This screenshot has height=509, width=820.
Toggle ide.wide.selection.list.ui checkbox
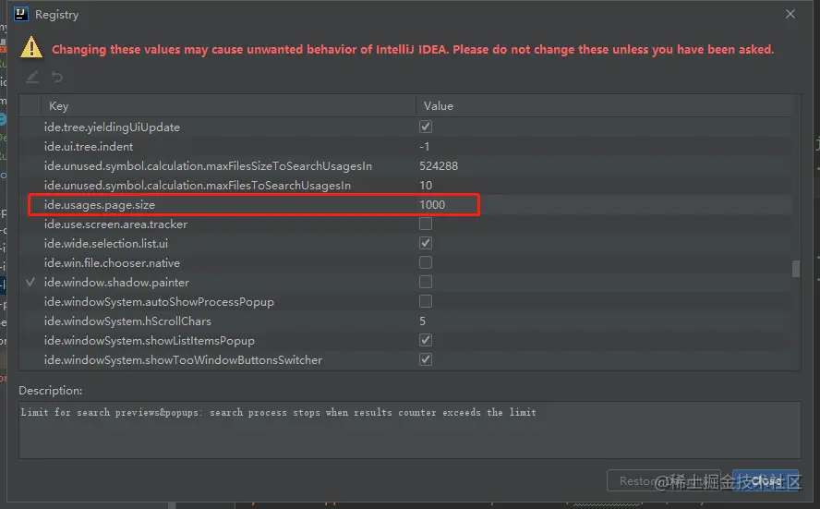pyautogui.click(x=426, y=243)
